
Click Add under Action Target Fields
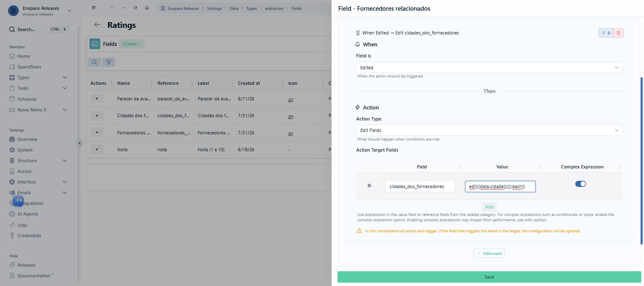pyautogui.click(x=489, y=207)
